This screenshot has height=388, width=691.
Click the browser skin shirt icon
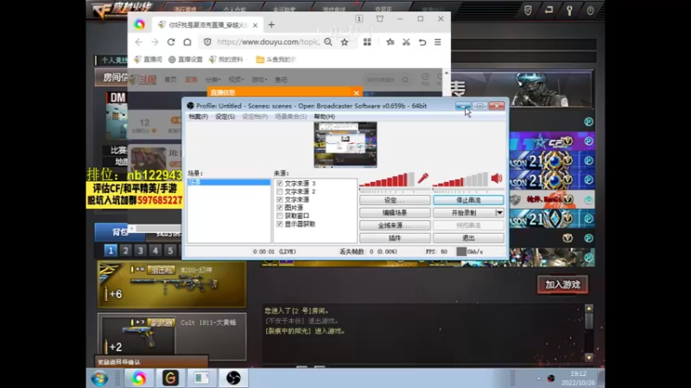point(380,19)
